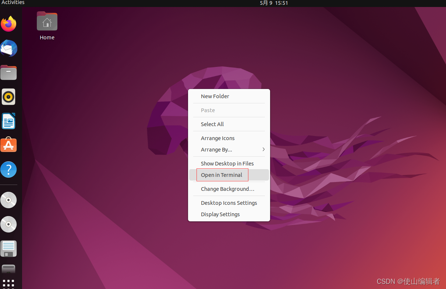446x289 pixels.
Task: Expand the Arrange By… submenu
Action: point(229,150)
